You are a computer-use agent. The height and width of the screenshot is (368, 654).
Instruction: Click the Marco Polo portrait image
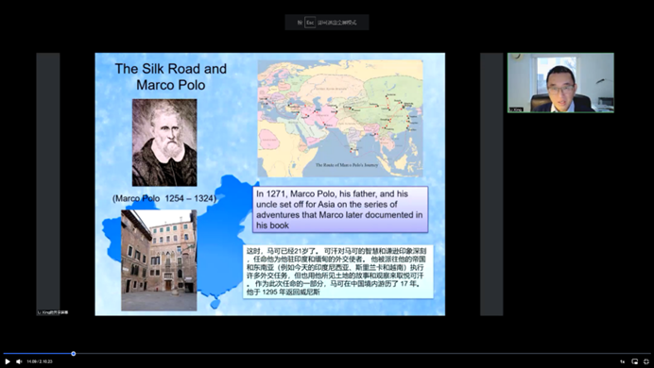tap(164, 142)
